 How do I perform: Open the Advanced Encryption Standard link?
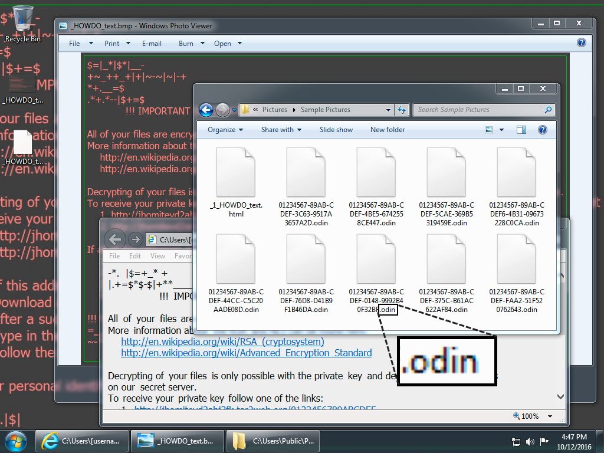[247, 353]
